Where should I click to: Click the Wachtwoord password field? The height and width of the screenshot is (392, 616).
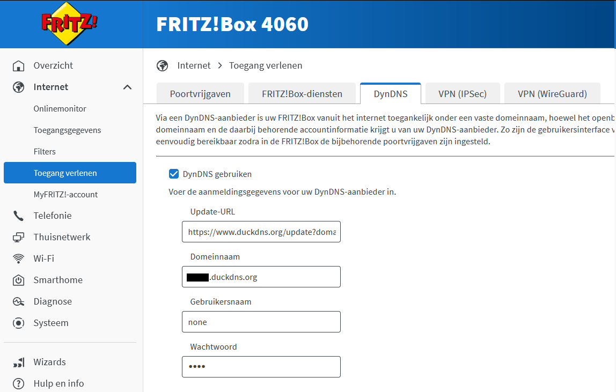pos(261,367)
